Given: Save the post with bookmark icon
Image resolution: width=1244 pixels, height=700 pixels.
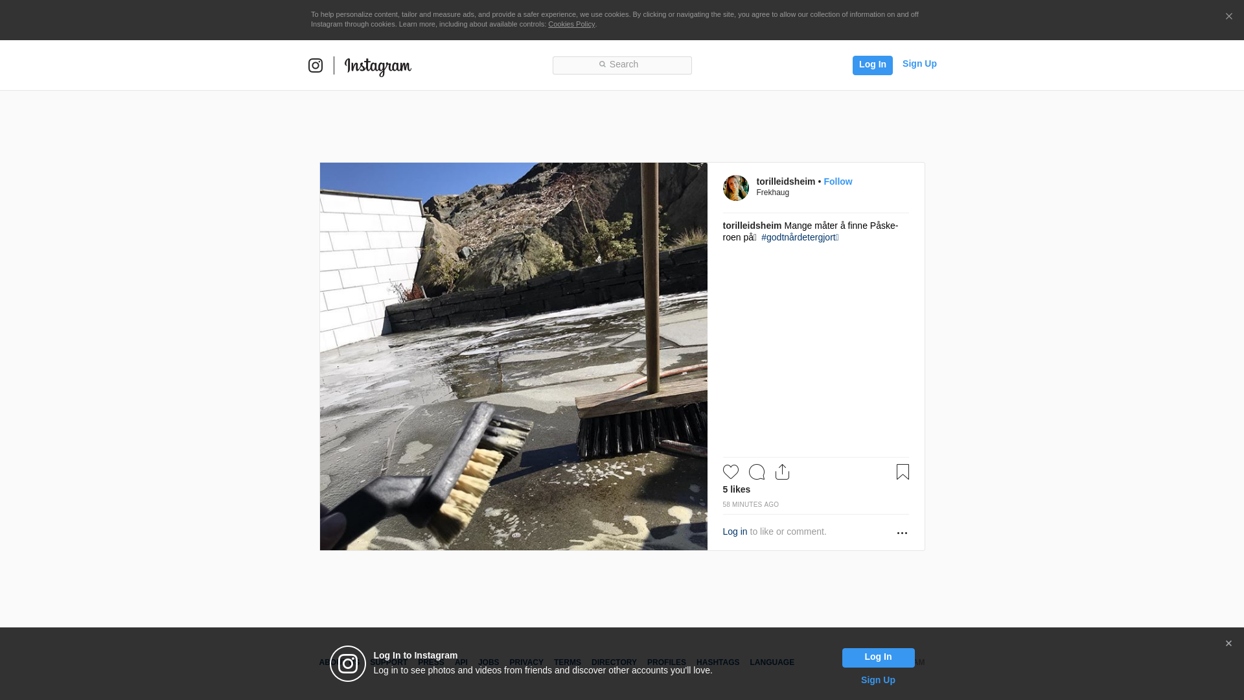Looking at the screenshot, I should [903, 472].
